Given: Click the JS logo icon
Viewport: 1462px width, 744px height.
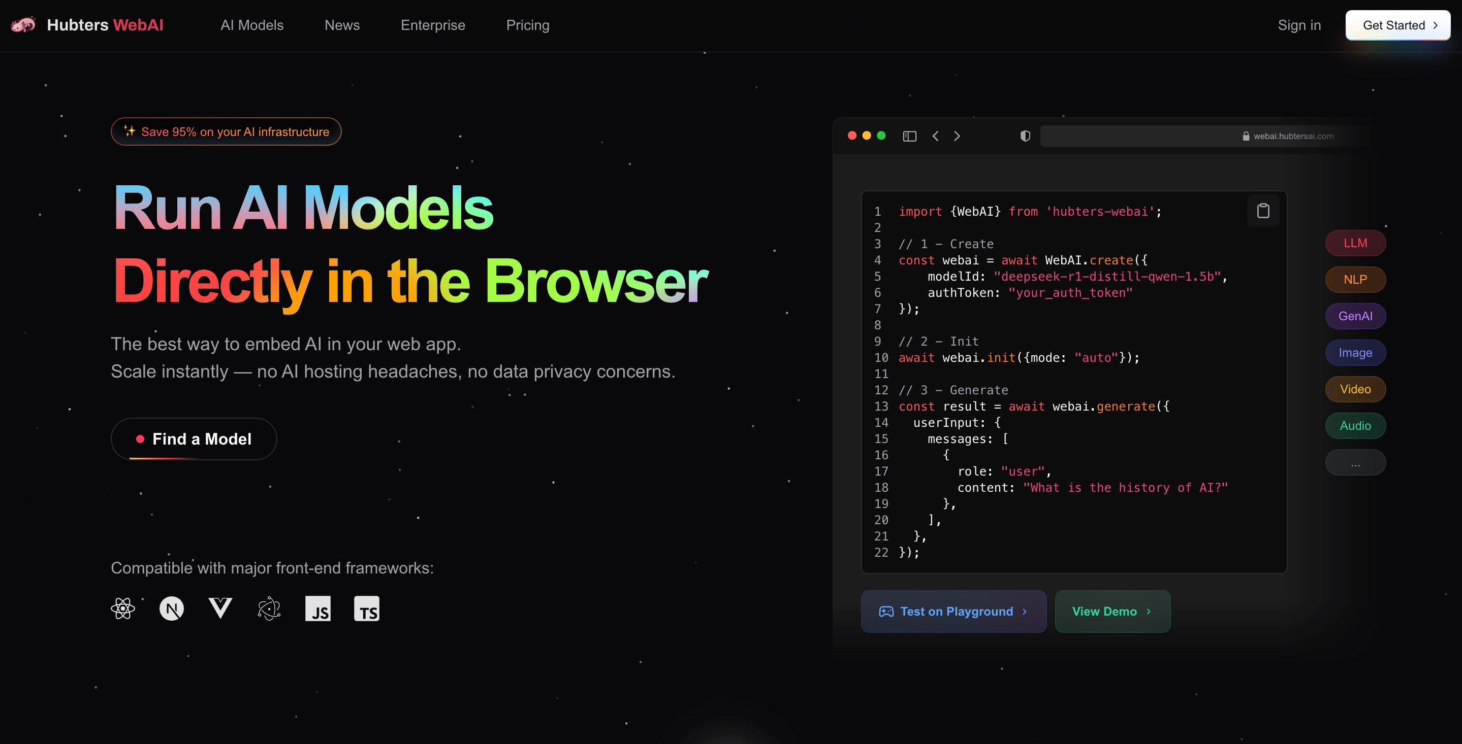Looking at the screenshot, I should (318, 608).
